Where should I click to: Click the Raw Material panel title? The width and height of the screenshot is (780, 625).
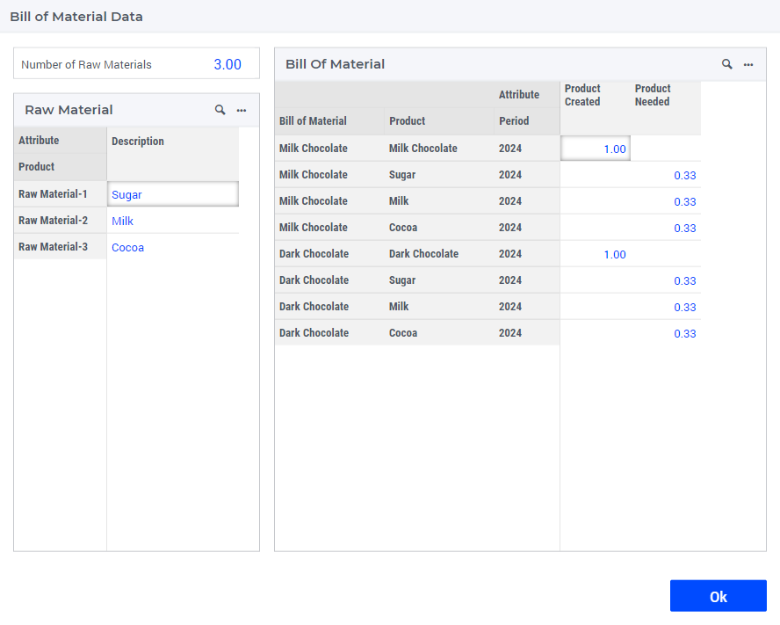click(x=69, y=110)
